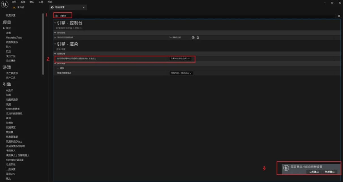
Task: Collapse the 引擎 - 渲染 section
Action: (x=55, y=44)
